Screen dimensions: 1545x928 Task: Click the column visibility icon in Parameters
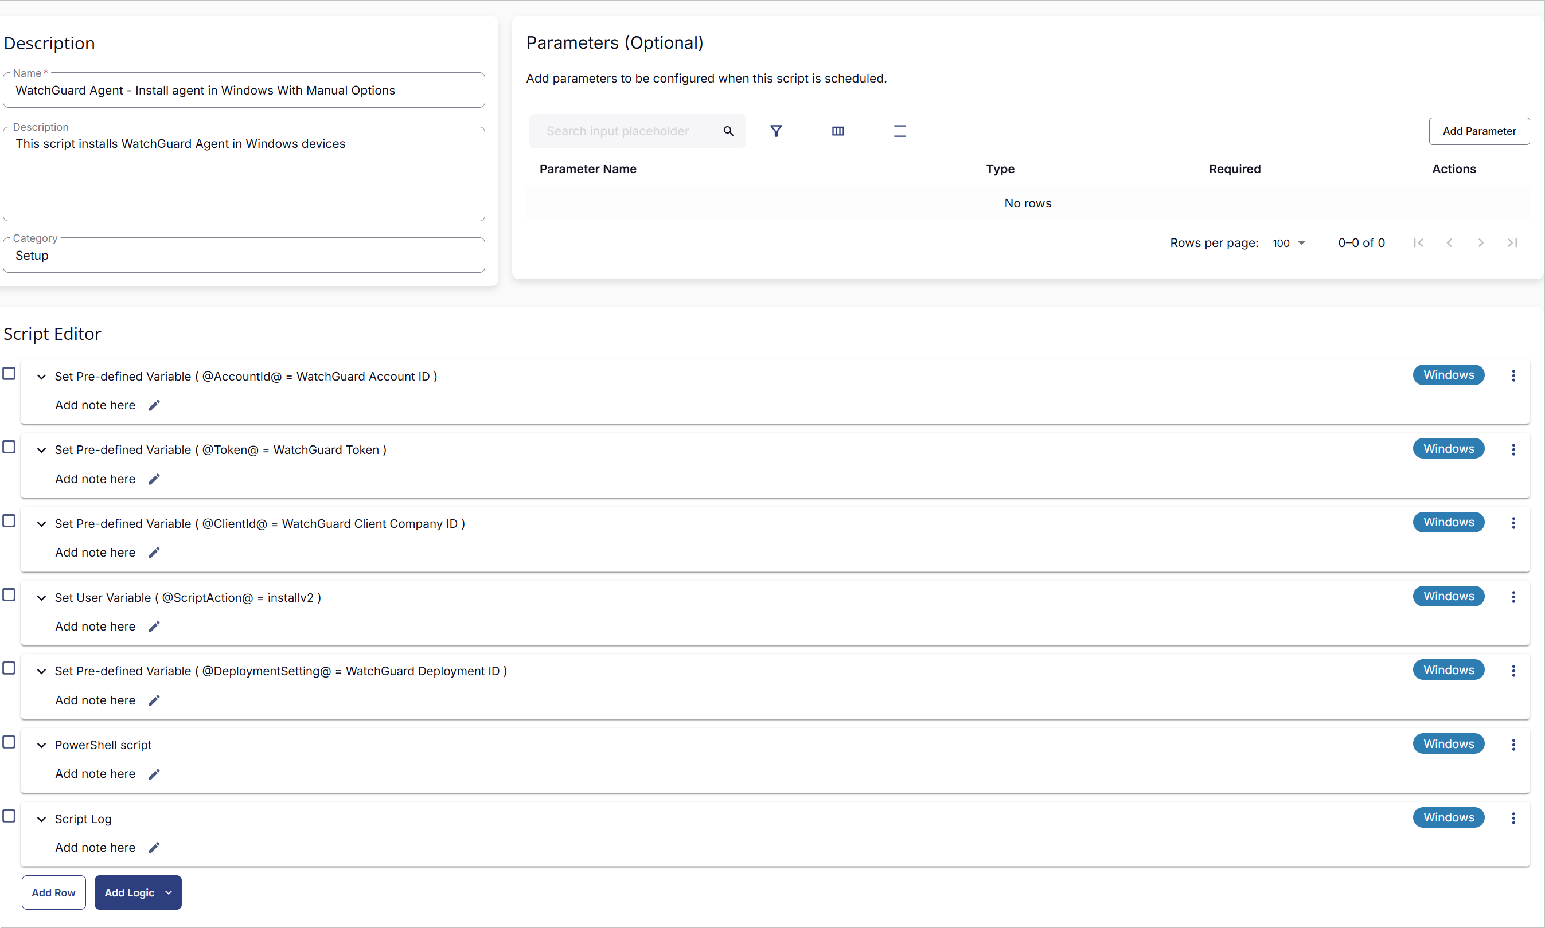[837, 131]
